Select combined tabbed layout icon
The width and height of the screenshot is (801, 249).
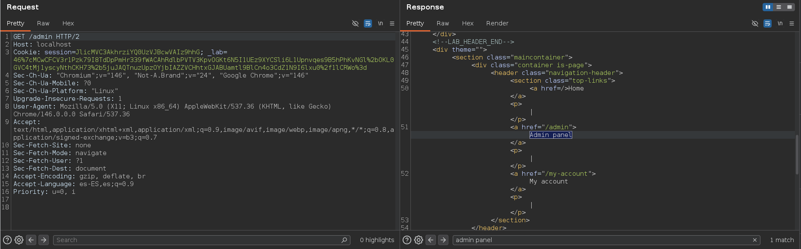pyautogui.click(x=789, y=7)
